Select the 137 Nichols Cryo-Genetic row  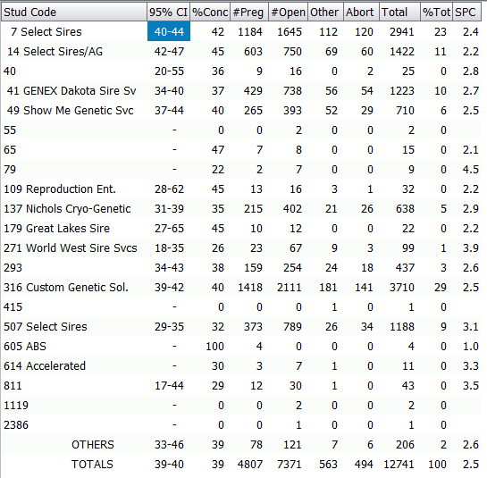tap(241, 208)
